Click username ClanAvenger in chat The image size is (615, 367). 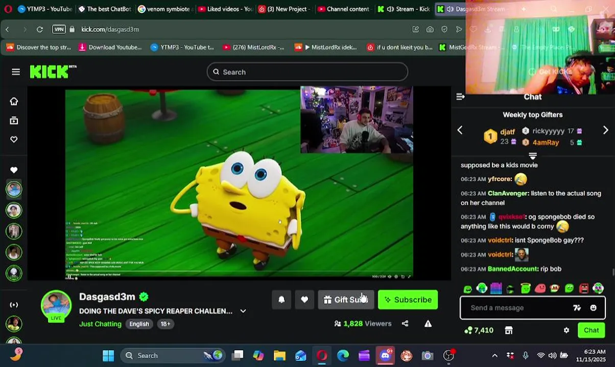coord(508,194)
